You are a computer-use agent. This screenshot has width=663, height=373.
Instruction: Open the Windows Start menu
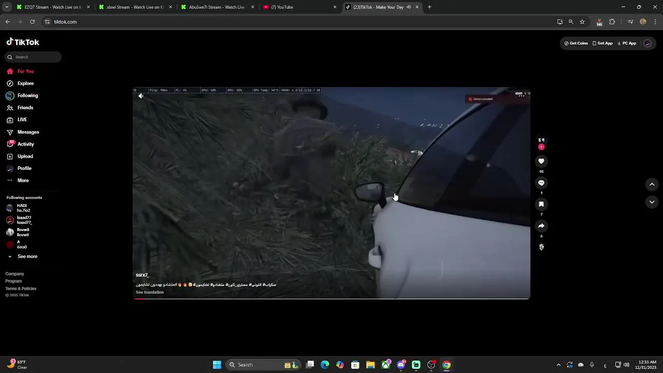[217, 365]
